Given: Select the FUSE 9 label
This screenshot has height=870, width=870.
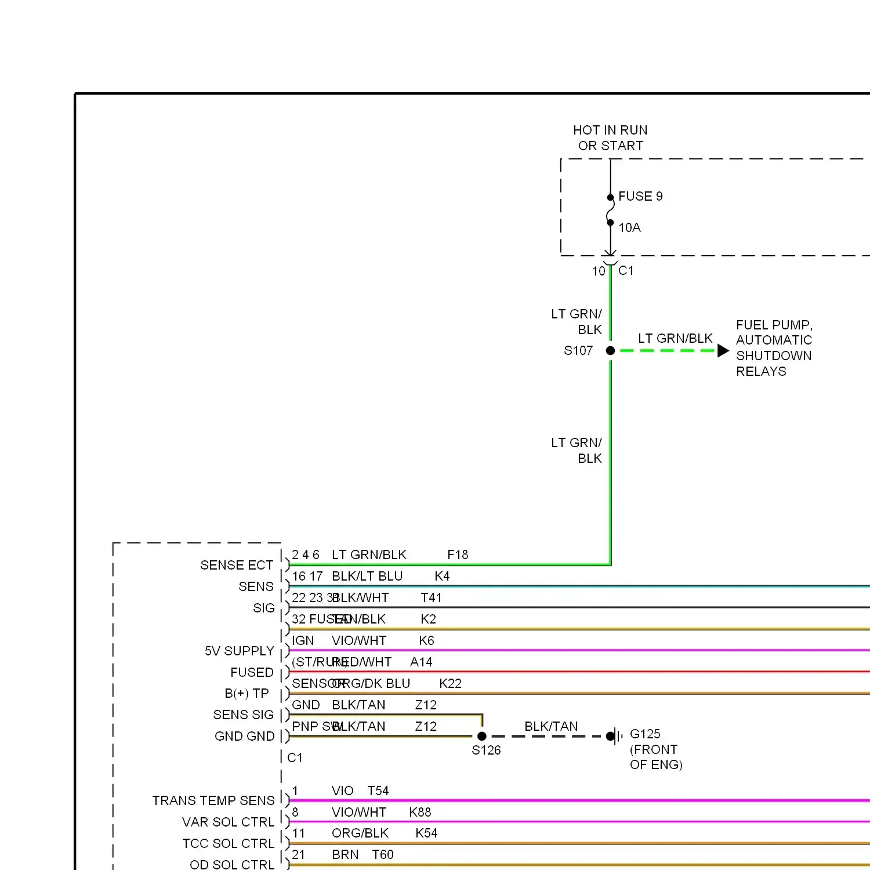Looking at the screenshot, I should [x=640, y=196].
